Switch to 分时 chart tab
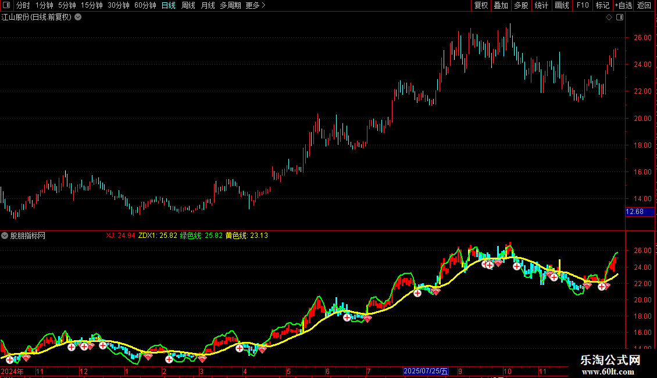 click(23, 5)
